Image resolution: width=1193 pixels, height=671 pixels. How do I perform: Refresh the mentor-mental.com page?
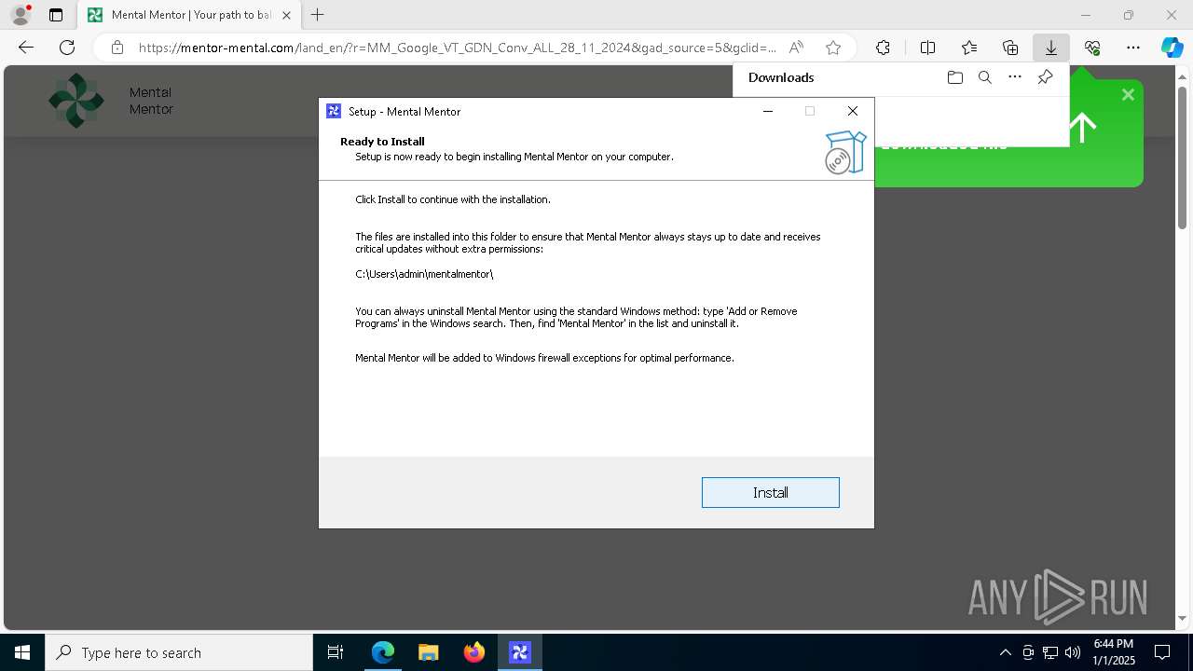(x=67, y=48)
